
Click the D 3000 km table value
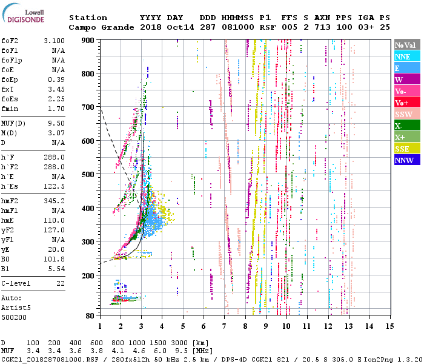[x=179, y=343]
